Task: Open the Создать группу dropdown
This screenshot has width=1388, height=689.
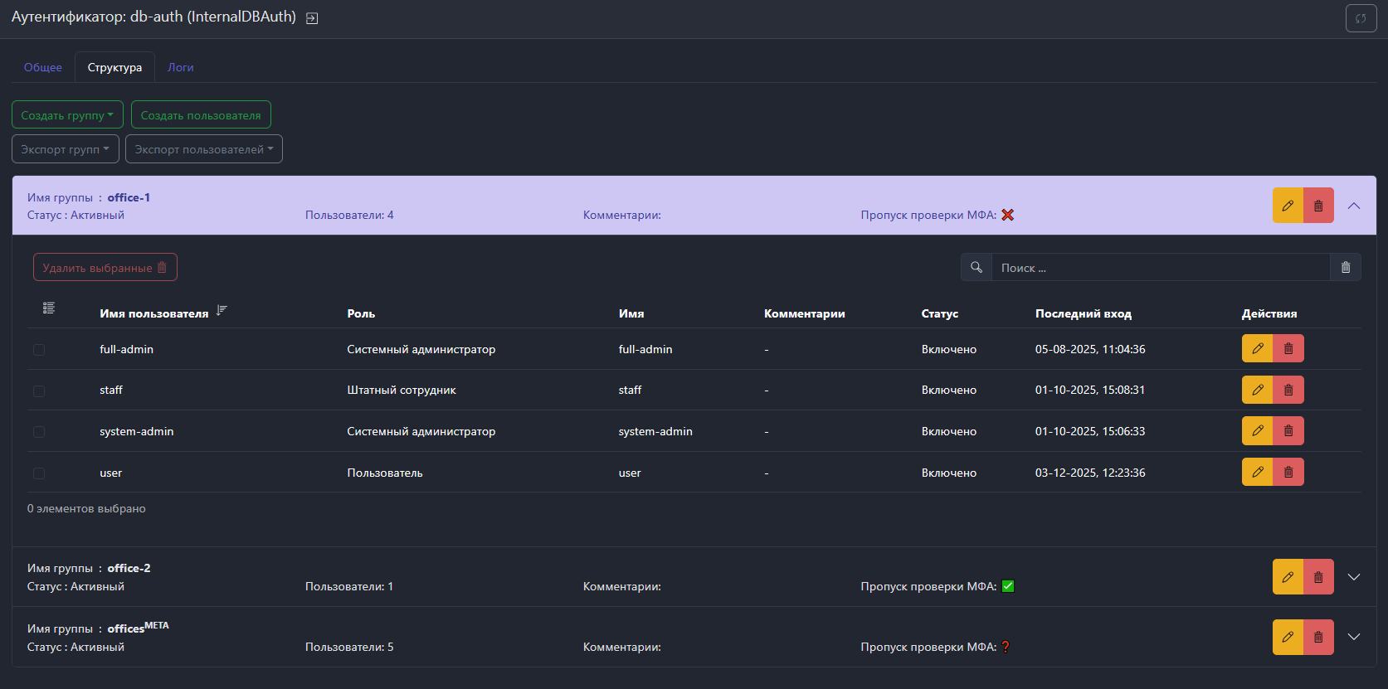Action: pyautogui.click(x=67, y=115)
